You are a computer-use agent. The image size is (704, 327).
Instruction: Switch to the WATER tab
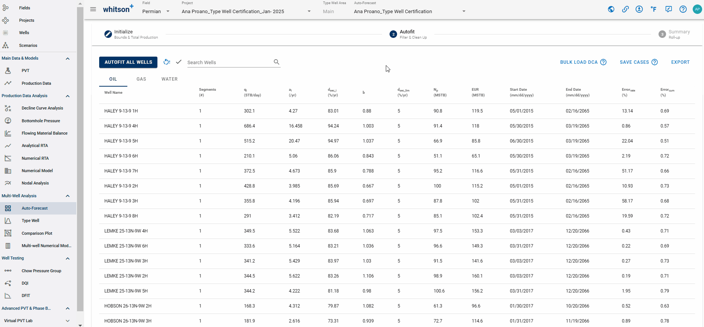[169, 79]
